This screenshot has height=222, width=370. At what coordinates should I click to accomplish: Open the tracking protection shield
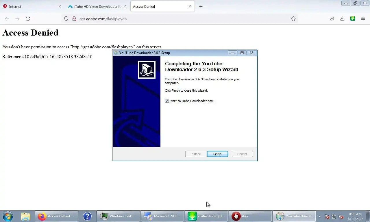click(x=66, y=19)
